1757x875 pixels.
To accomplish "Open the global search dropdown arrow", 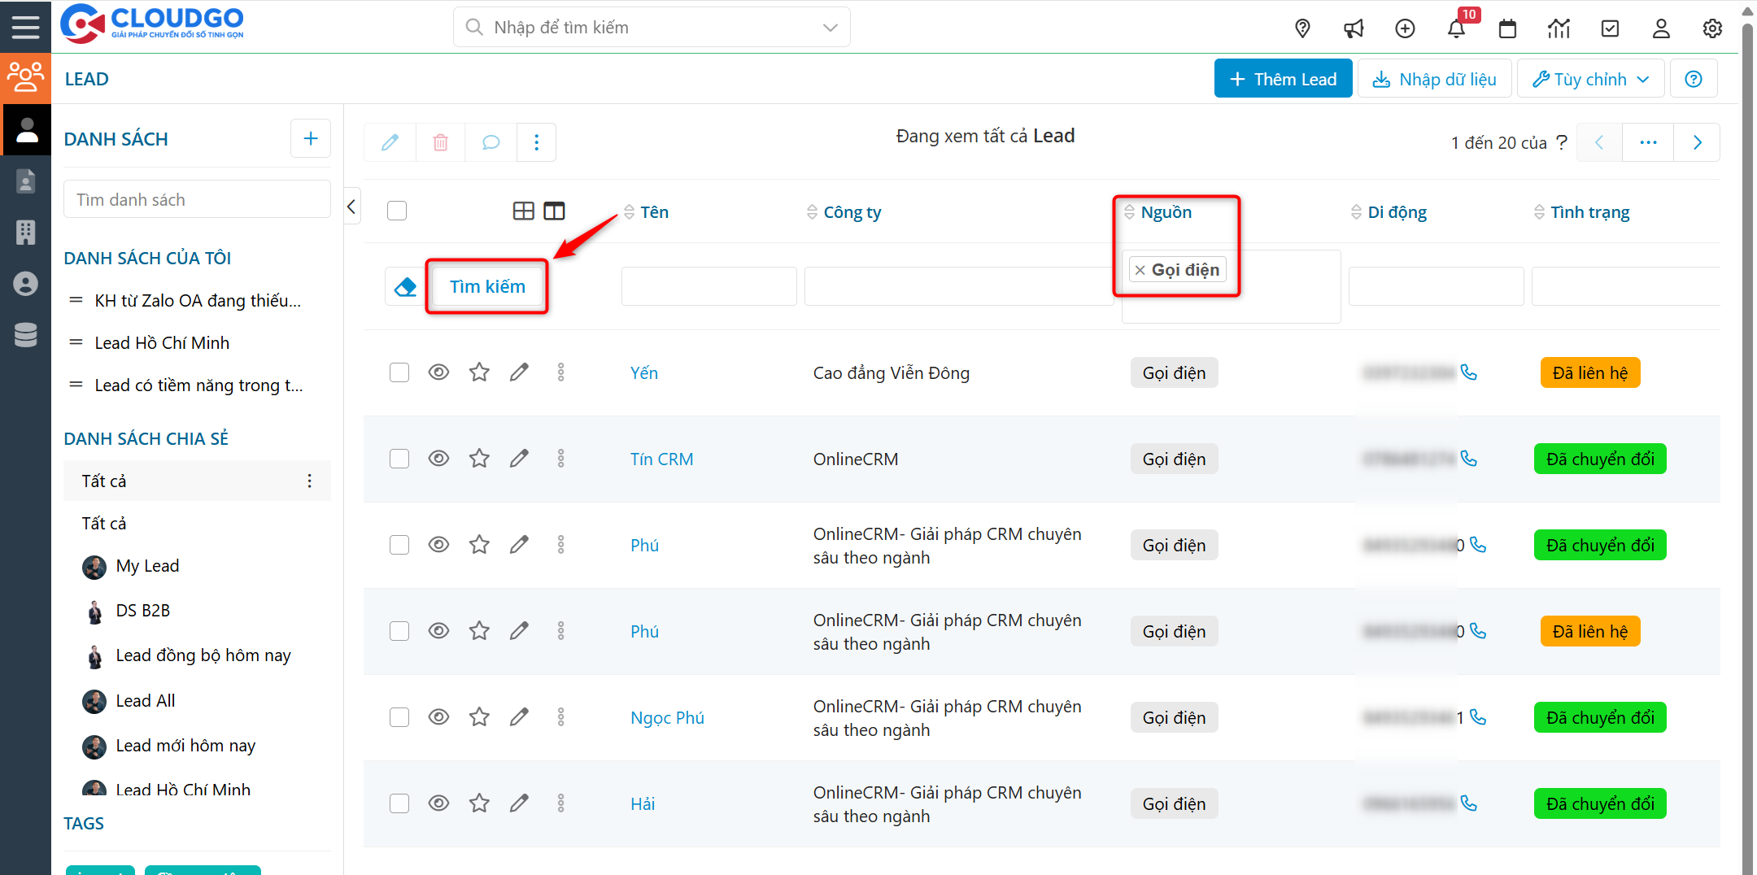I will 830,28.
